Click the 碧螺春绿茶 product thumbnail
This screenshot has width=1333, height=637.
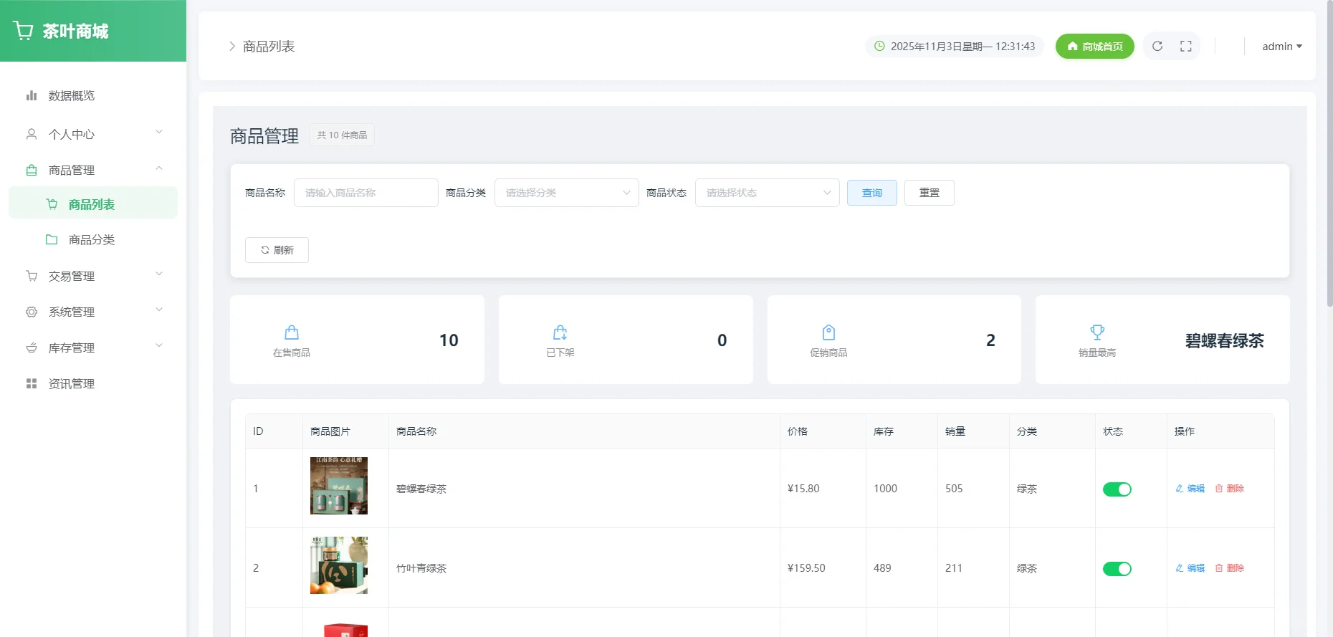point(339,486)
